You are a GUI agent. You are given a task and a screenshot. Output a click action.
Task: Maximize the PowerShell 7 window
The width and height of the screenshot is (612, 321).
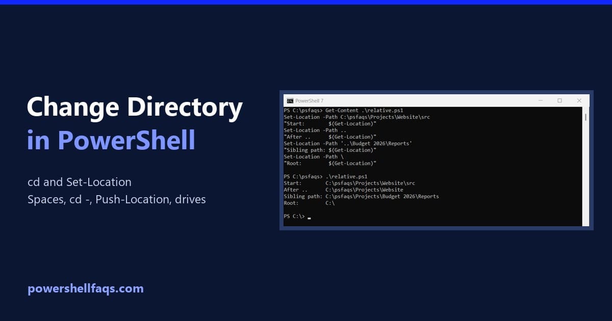(x=559, y=101)
